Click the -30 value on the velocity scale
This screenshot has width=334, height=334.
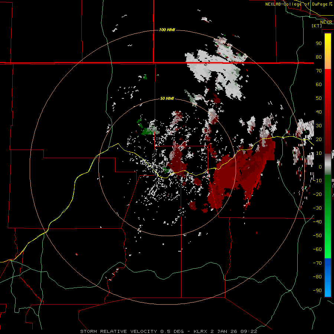(x=317, y=208)
